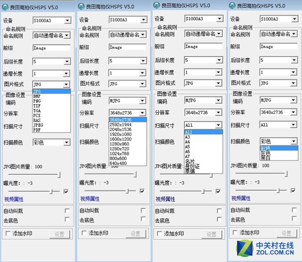Toggle exposure checkbox in the fourth window

(293, 190)
